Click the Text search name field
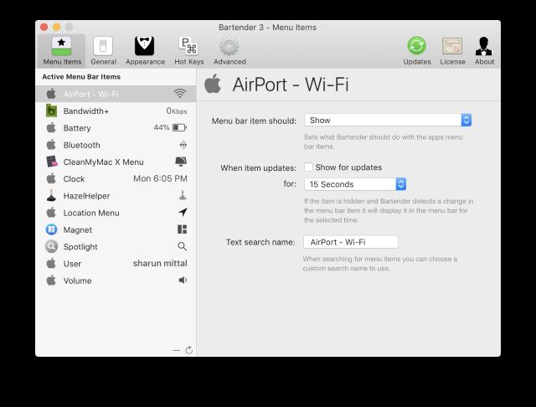Viewport: 536px width, 407px height. 351,242
